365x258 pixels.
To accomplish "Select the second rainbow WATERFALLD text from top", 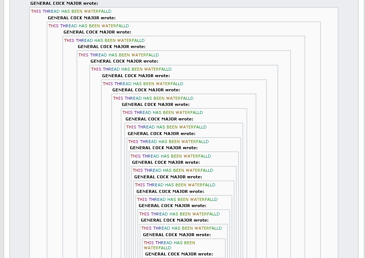I will [89, 26].
